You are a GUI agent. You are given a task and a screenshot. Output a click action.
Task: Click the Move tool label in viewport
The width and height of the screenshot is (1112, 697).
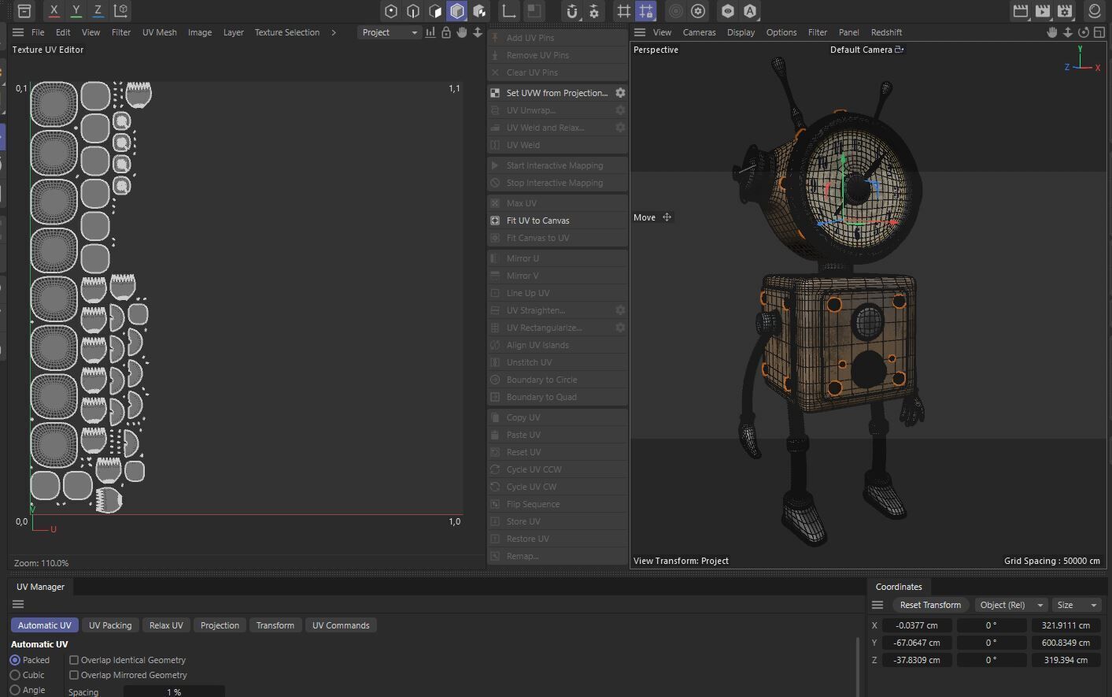pyautogui.click(x=645, y=217)
